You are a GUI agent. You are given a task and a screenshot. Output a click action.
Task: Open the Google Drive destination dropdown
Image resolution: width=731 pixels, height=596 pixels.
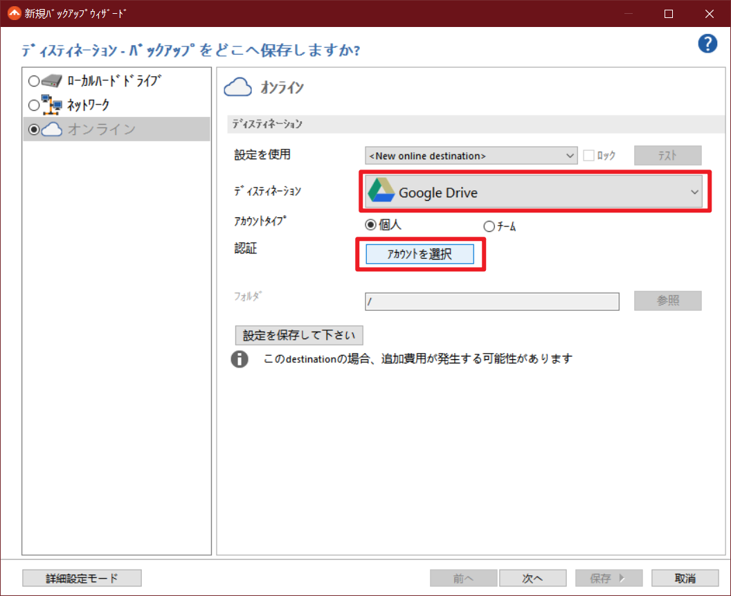pyautogui.click(x=533, y=192)
